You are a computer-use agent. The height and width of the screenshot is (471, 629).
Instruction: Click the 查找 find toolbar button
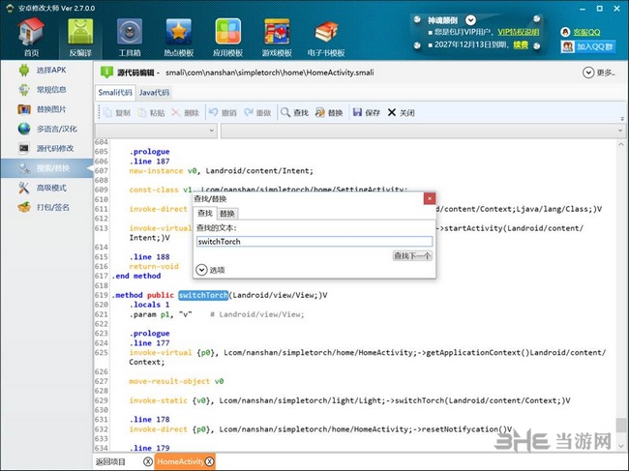pos(294,112)
